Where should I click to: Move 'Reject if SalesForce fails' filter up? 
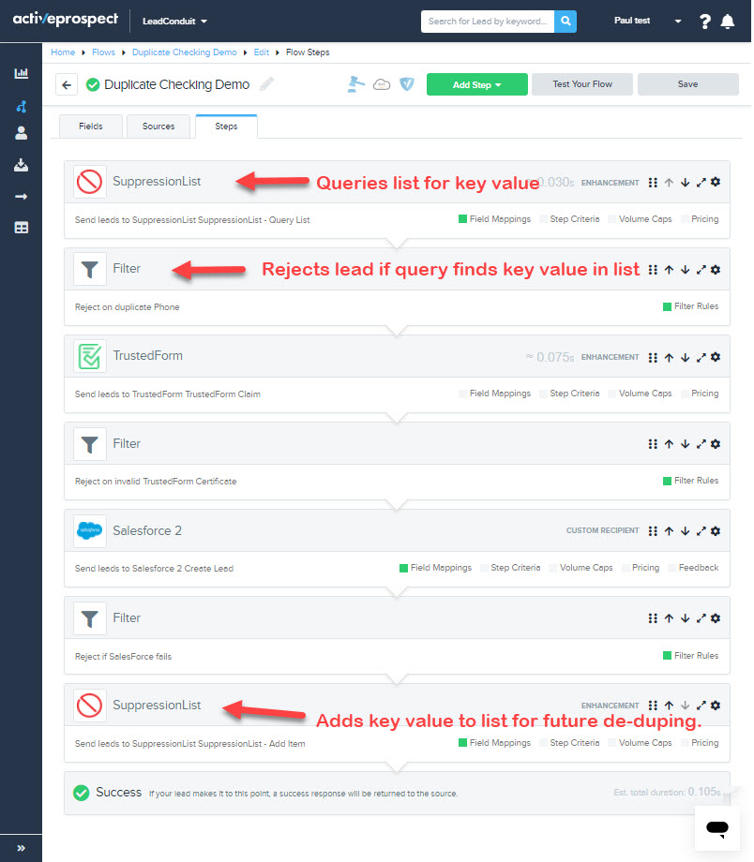click(x=669, y=618)
